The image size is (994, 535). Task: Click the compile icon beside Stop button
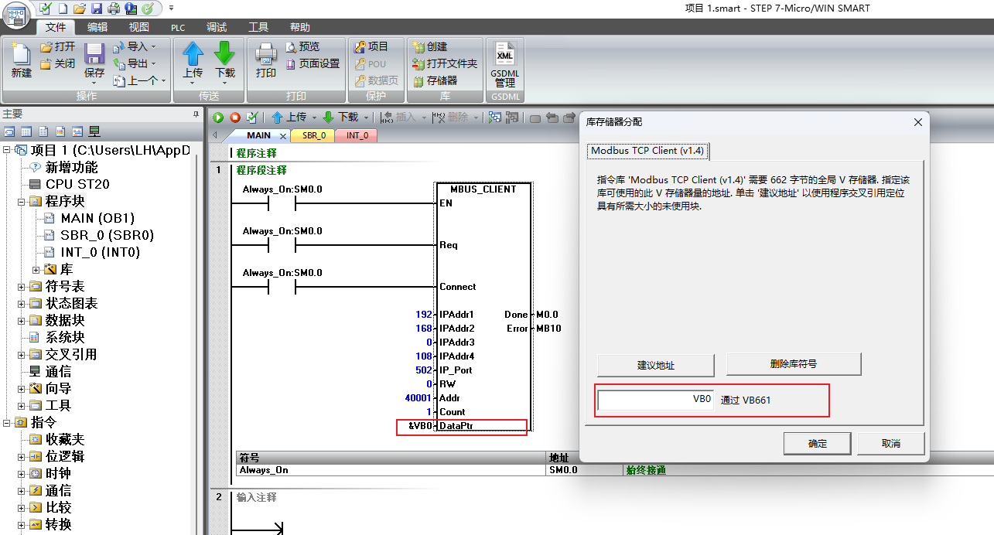point(252,118)
